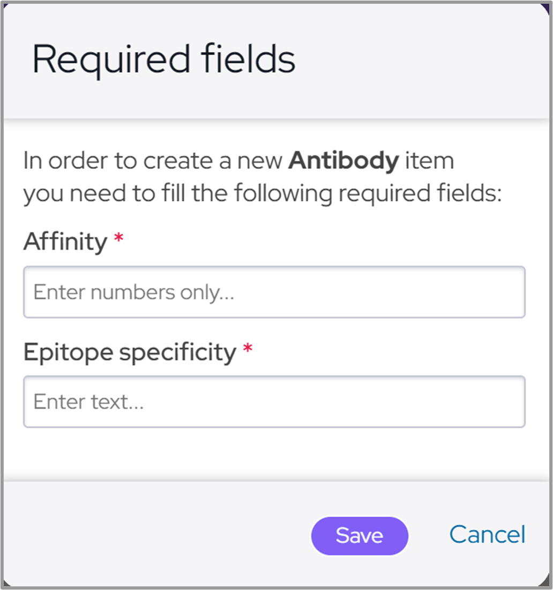Image resolution: width=553 pixels, height=590 pixels.
Task: Click the Epitope specificity field label
Action: coord(130,352)
